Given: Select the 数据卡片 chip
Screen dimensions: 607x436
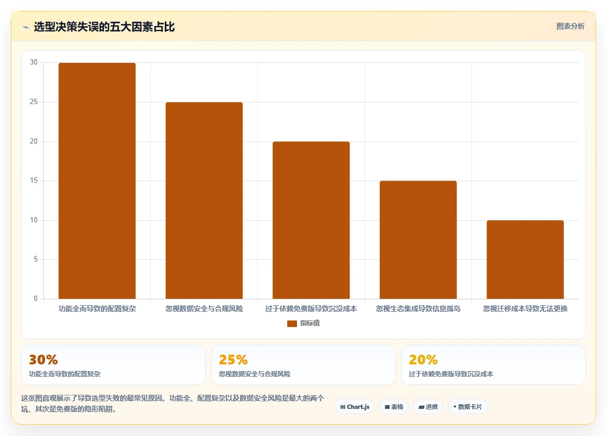Looking at the screenshot, I should coord(467,407).
